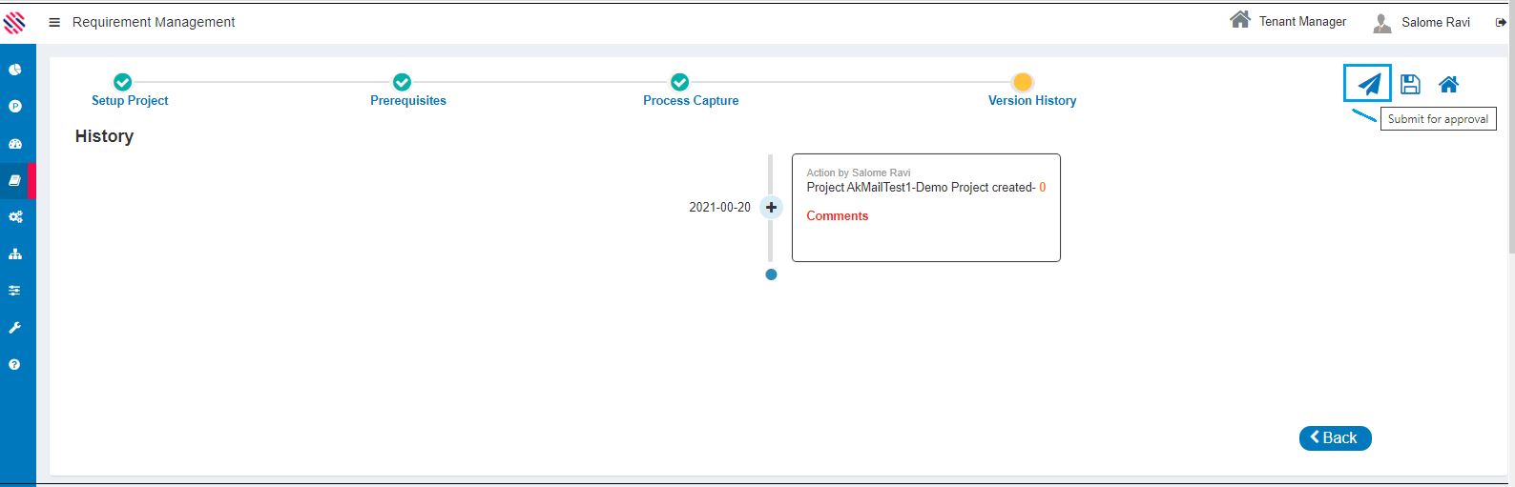
Task: Click the red Comments link
Action: click(x=837, y=216)
